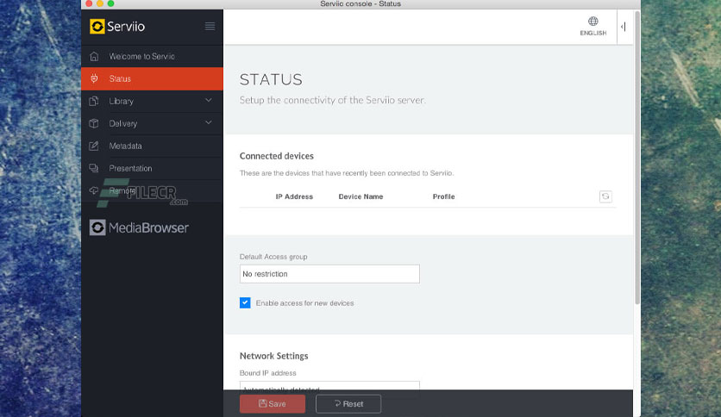Click the Enable access for new devices label
Image resolution: width=721 pixels, height=417 pixels.
[304, 303]
